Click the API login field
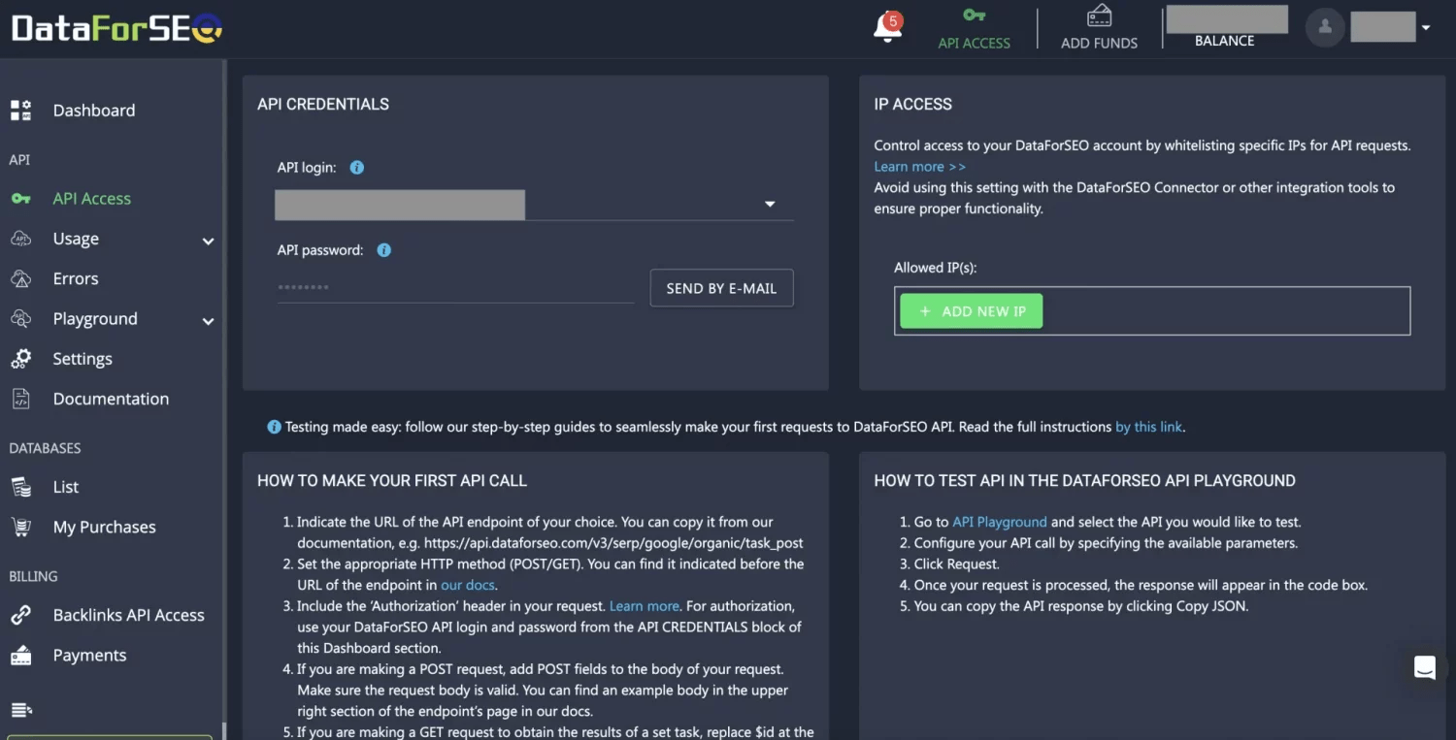 click(535, 205)
